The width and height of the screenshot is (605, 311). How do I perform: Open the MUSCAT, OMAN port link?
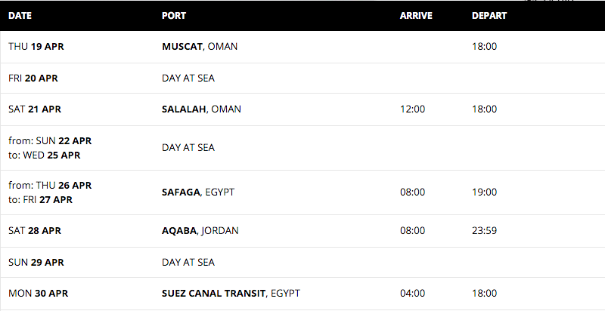coord(200,47)
